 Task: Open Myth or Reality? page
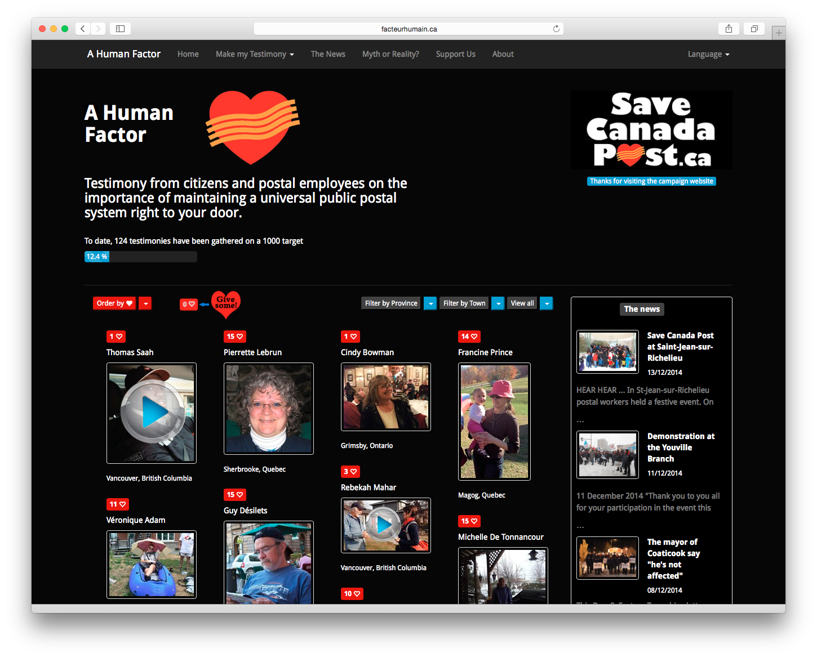click(390, 55)
